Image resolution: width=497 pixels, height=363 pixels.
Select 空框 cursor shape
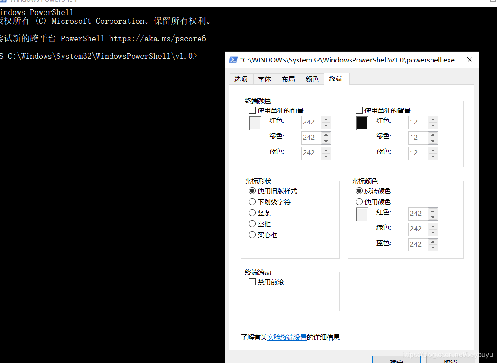click(x=252, y=224)
